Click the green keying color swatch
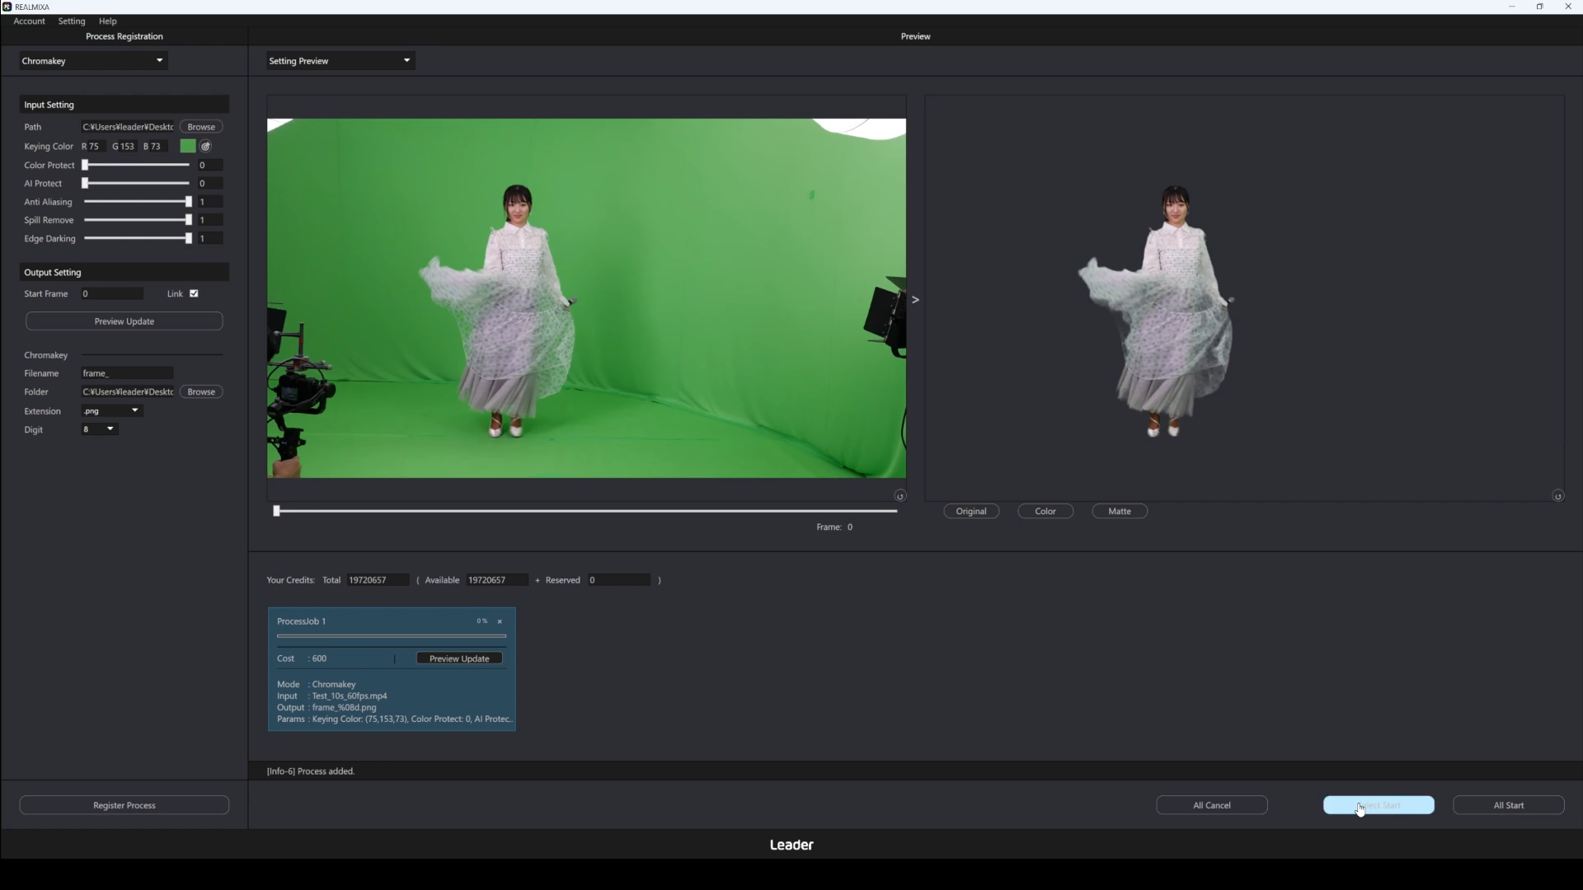 (188, 146)
